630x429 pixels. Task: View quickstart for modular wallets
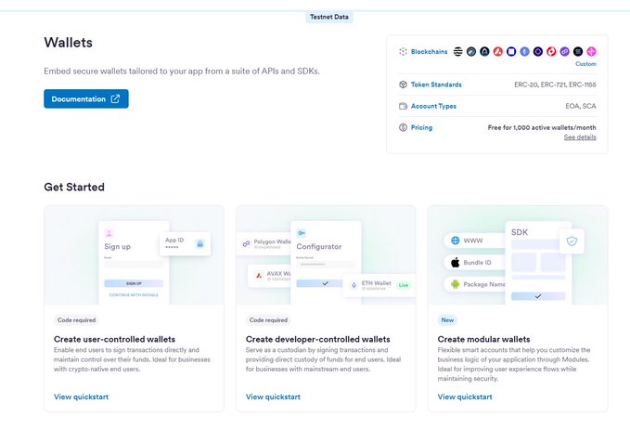[465, 396]
